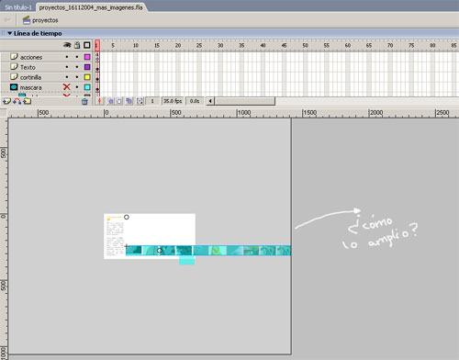
Task: Select the acciones layer
Action: coord(31,57)
